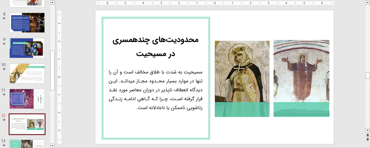This screenshot has width=370, height=148.
Task: Select slide 13 thumbnail at the bottom of the panel
Action: (27, 144)
